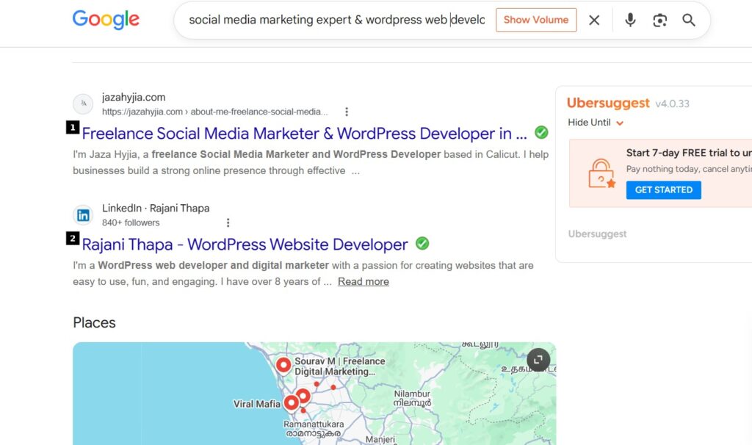
Task: Click the orange padlock trial icon
Action: coord(601,173)
